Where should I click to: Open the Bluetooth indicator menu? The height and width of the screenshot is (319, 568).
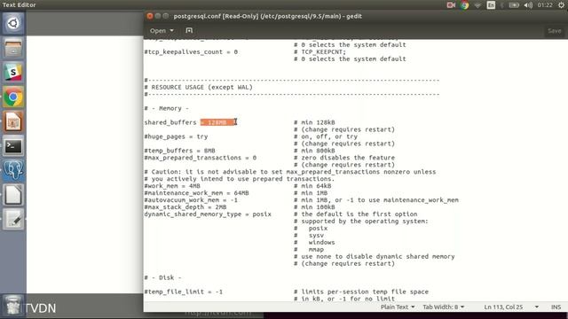[x=502, y=5]
